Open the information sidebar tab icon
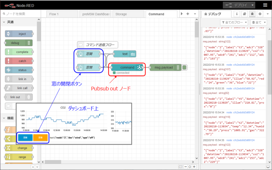272x170 pixels. 237,14
